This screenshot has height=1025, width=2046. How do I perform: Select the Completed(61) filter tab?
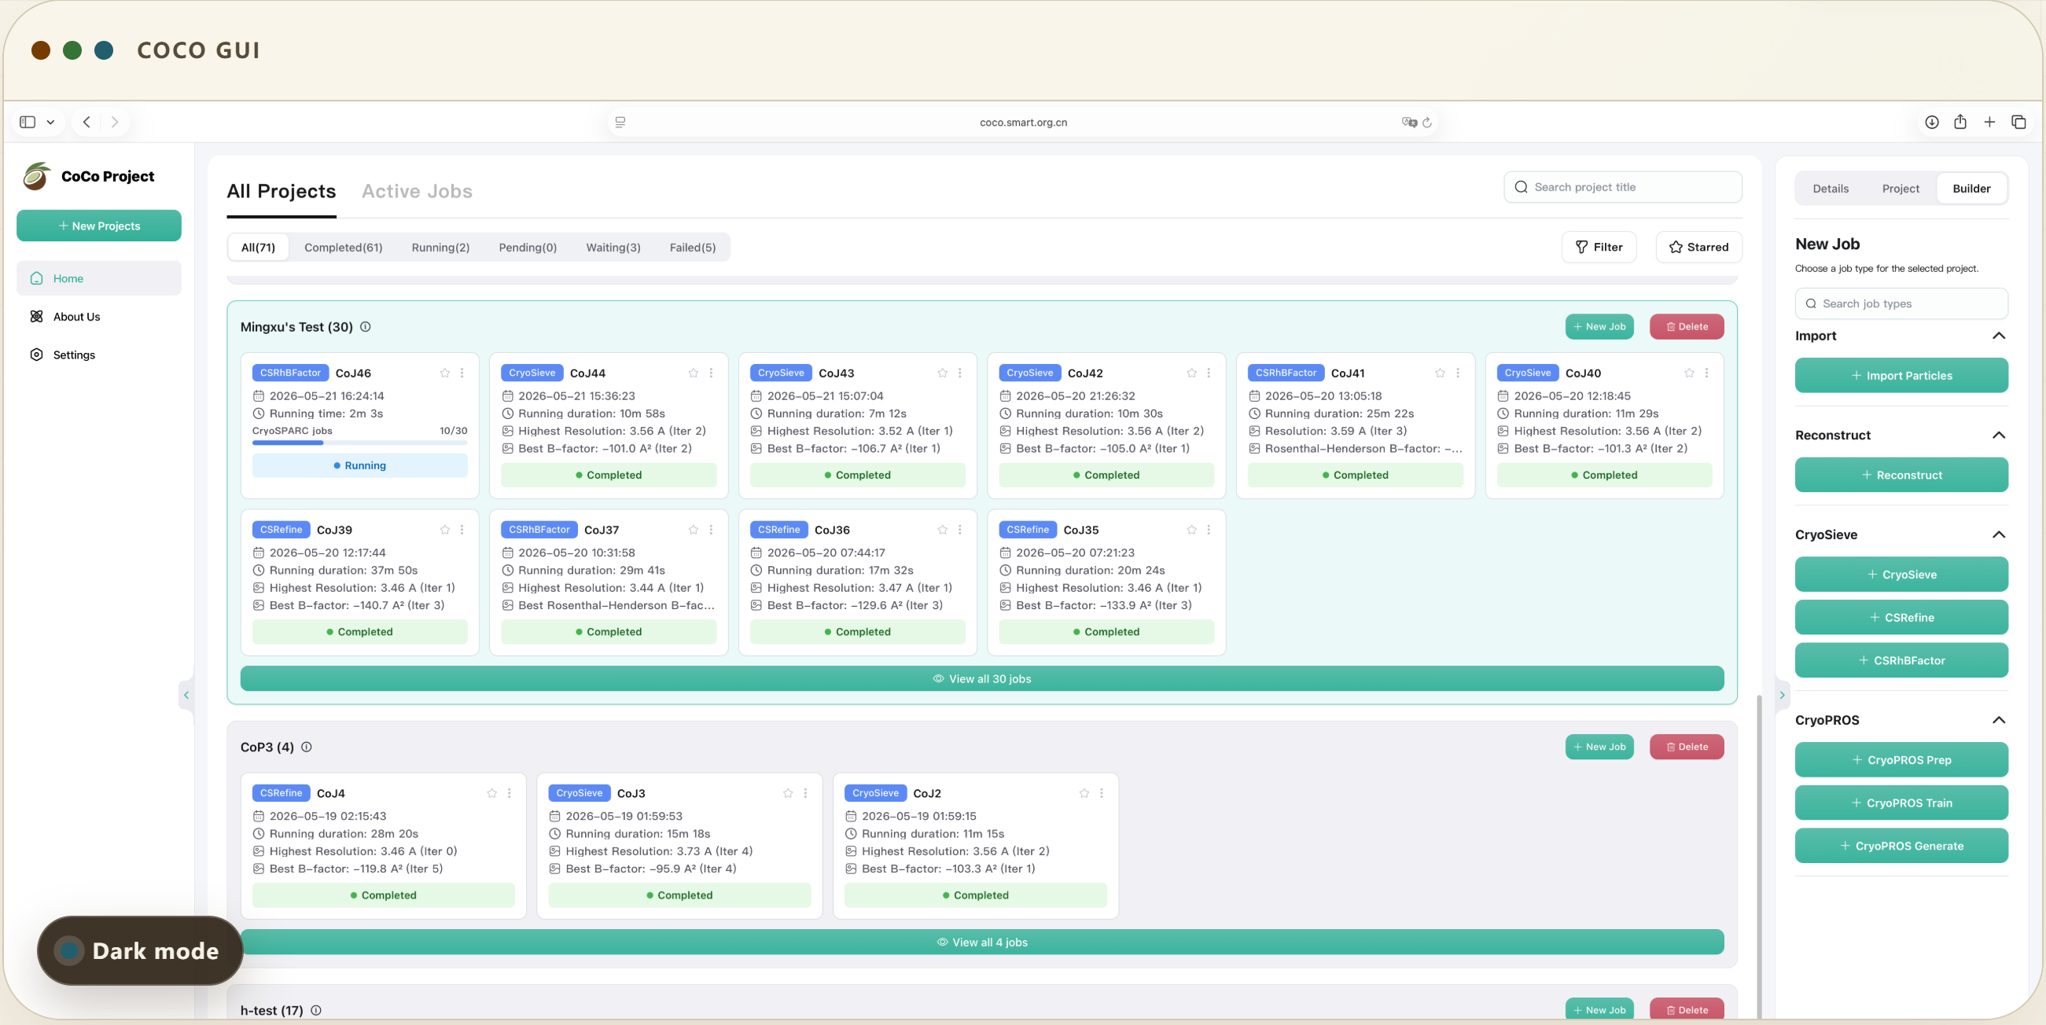click(343, 248)
